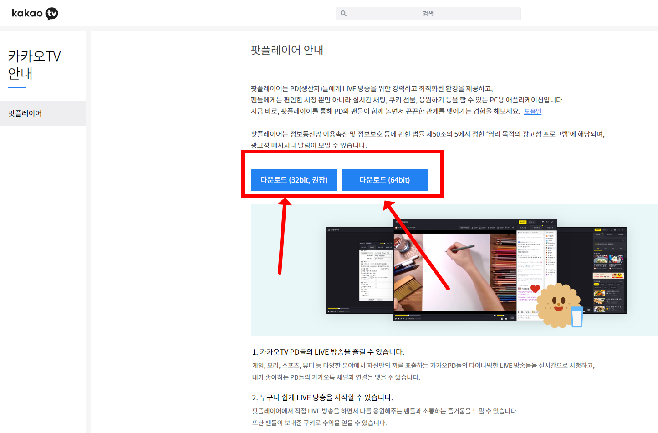Click the playlist icon beside the gear
This screenshot has height=433, width=658.
tap(512, 317)
